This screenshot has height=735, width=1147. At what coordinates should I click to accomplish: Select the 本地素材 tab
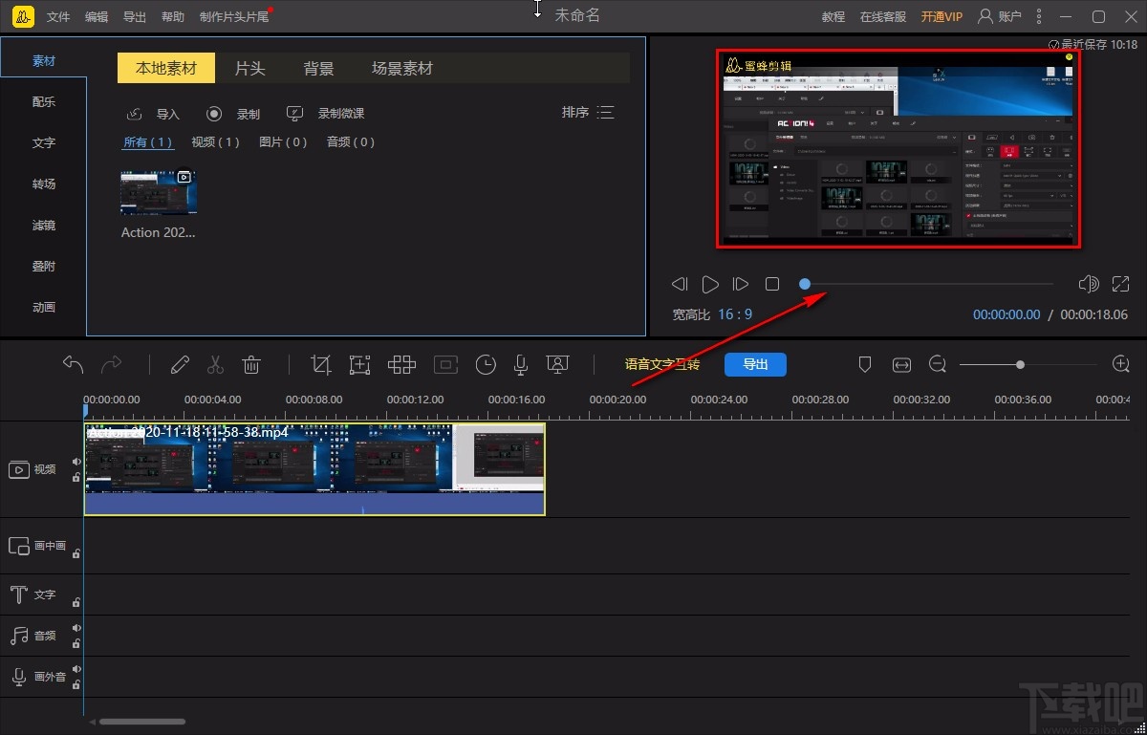166,68
